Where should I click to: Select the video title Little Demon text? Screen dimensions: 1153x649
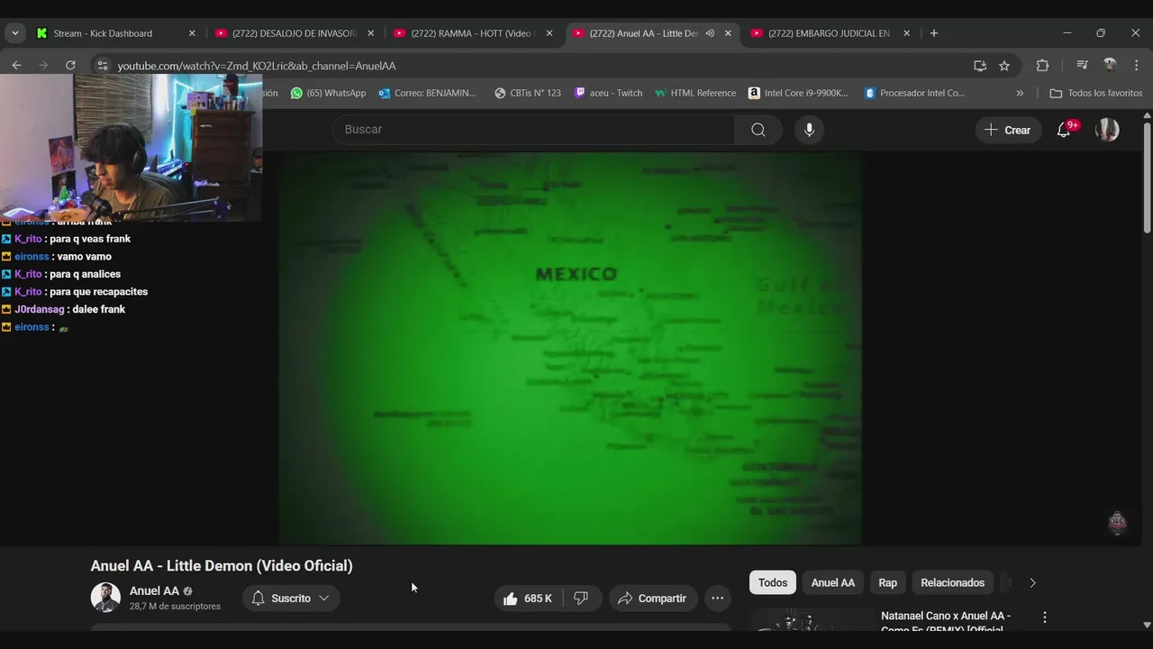[x=222, y=566]
